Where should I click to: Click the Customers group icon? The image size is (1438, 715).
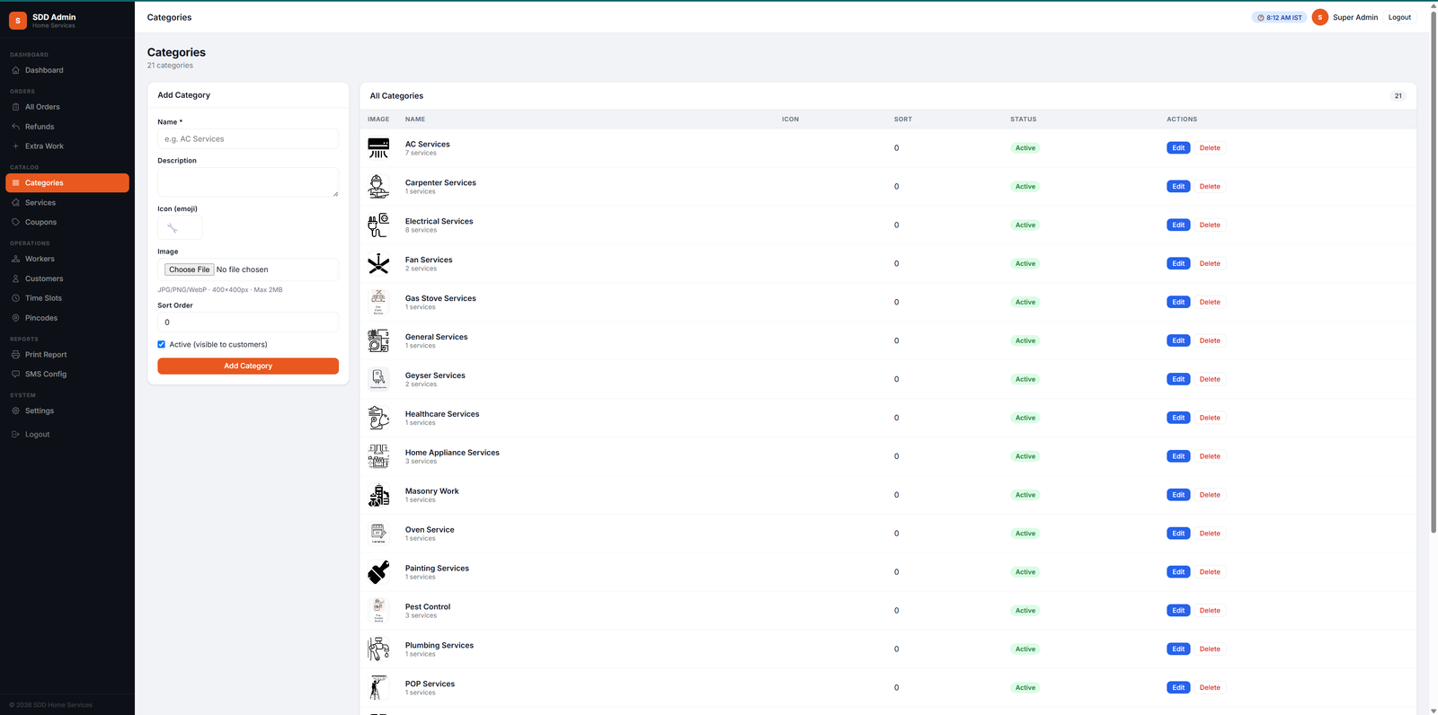(x=15, y=278)
